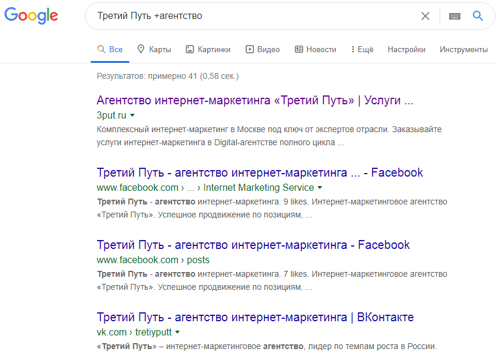Click the snippet mentioning 9 likes
The height and width of the screenshot is (355, 496).
pyautogui.click(x=272, y=209)
